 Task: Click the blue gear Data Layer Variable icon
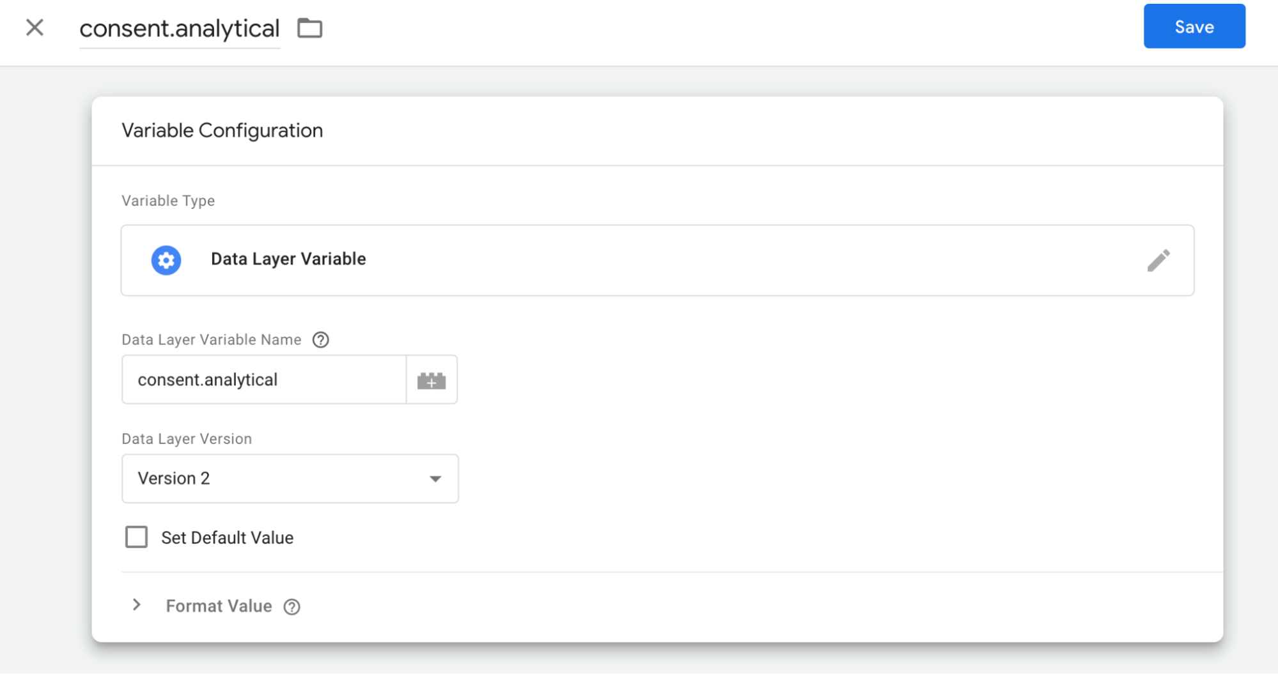pos(166,260)
